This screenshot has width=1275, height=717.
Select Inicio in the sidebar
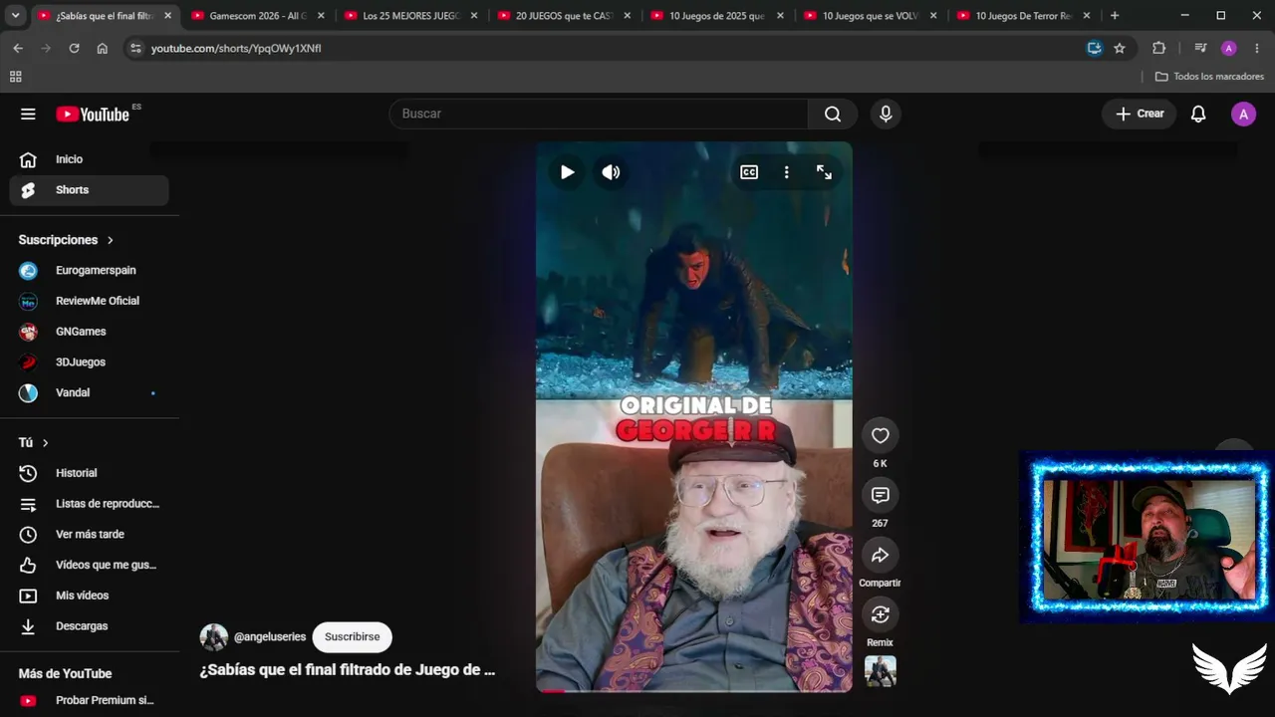pyautogui.click(x=90, y=159)
